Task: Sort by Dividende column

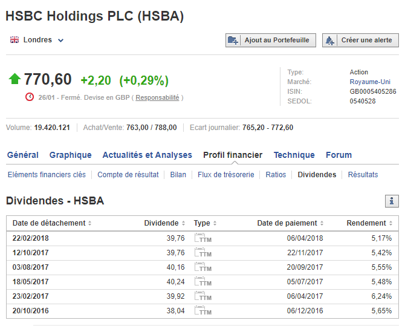Action: [x=164, y=223]
